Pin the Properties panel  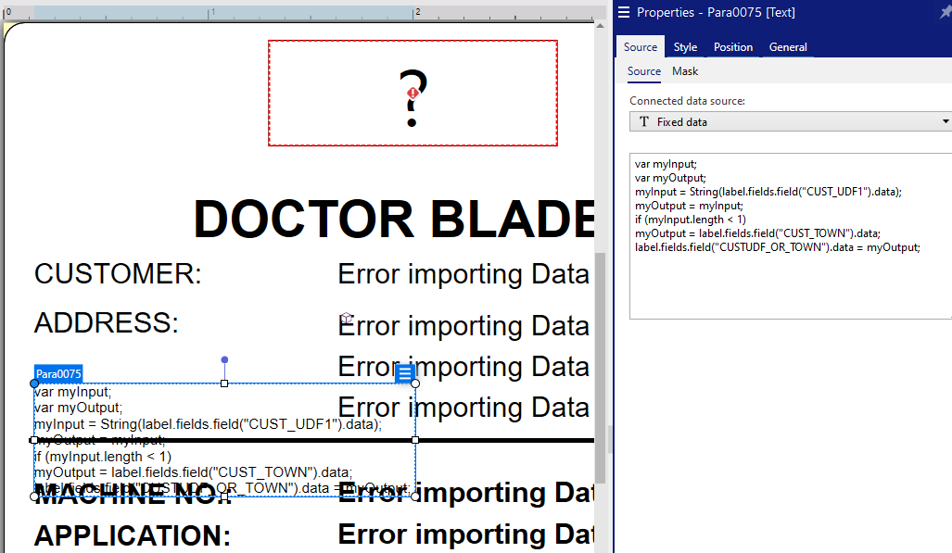click(946, 12)
